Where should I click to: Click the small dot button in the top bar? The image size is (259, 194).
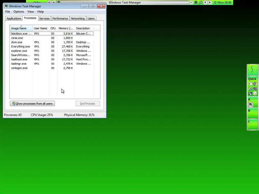(191, 3)
